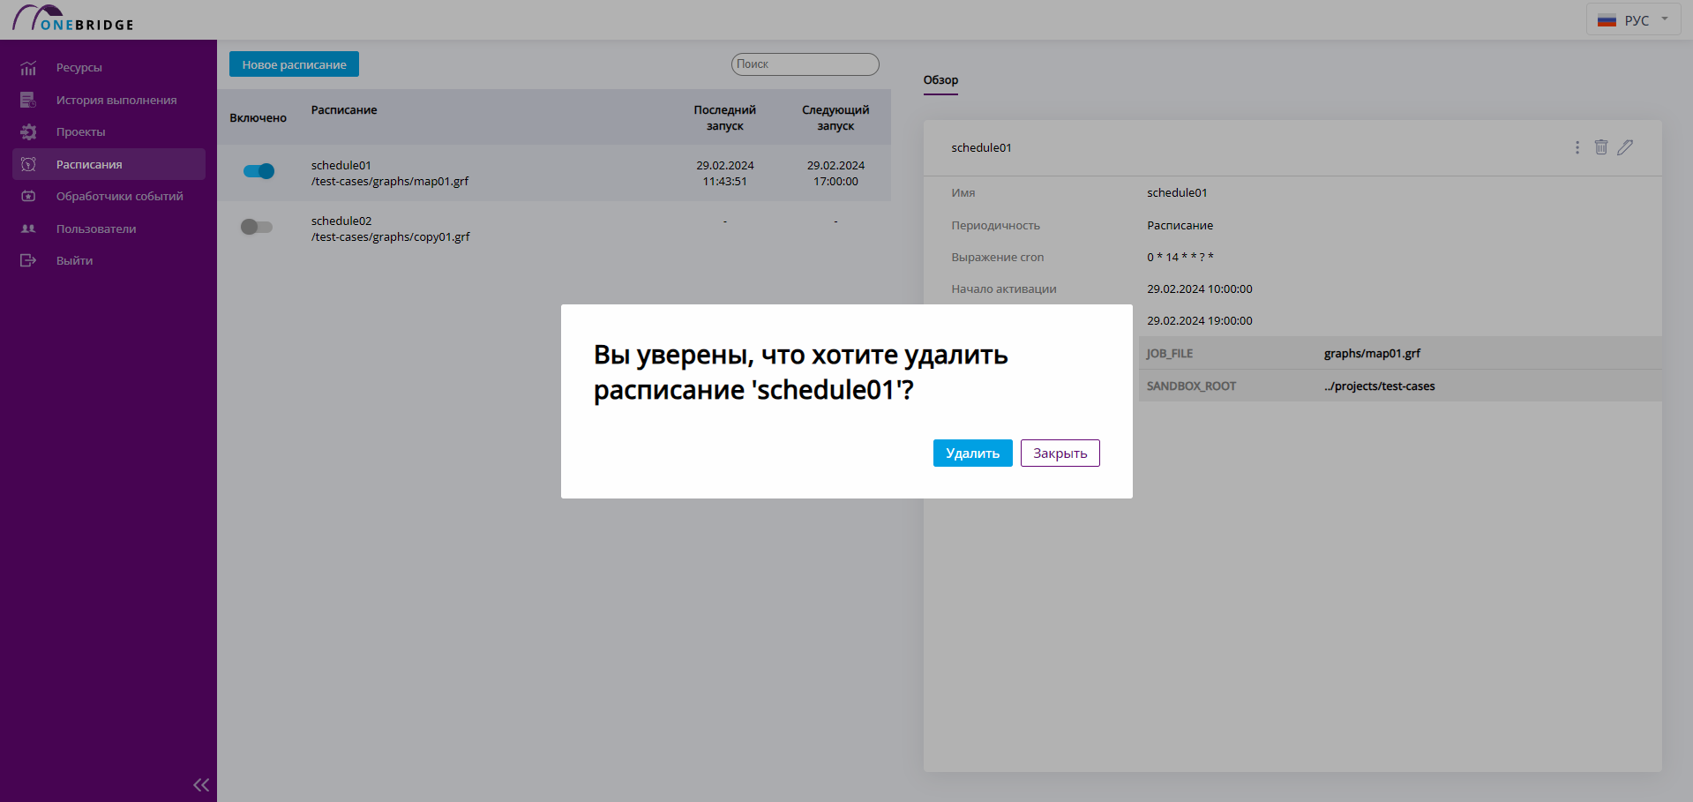The height and width of the screenshot is (802, 1693).
Task: Click the Execution History icon in sidebar
Action: pyautogui.click(x=28, y=100)
